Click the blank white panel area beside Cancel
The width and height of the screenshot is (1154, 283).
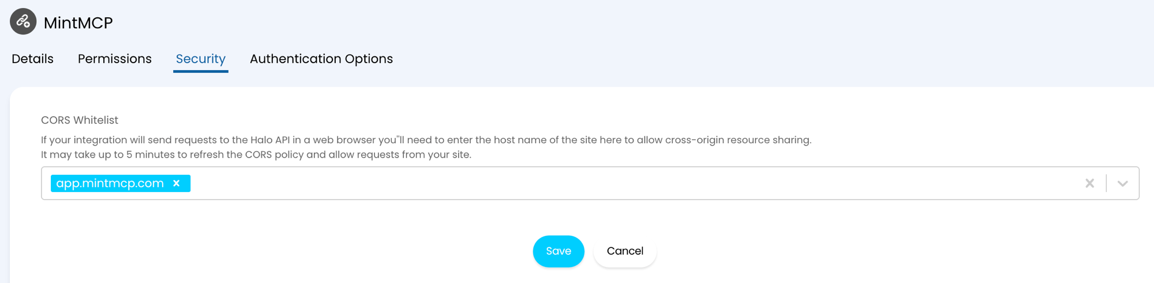(x=865, y=251)
